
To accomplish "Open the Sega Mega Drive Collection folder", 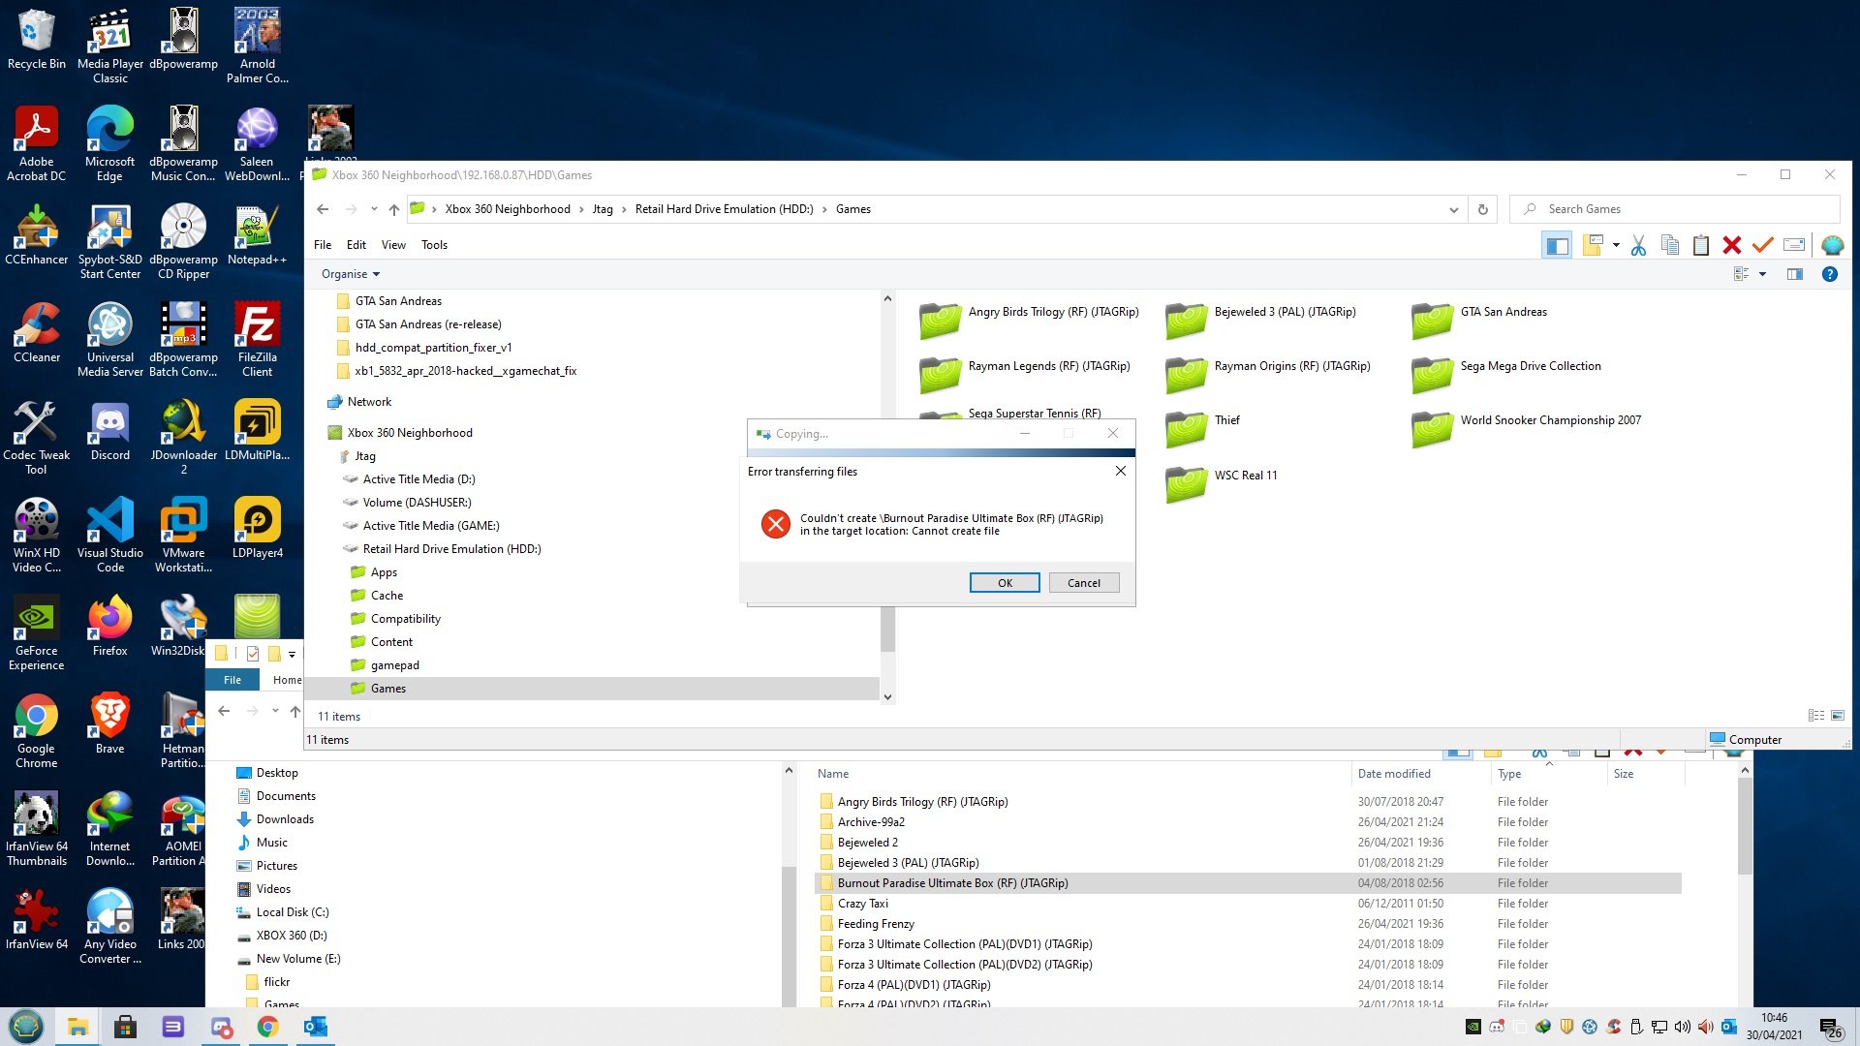I will tap(1505, 374).
